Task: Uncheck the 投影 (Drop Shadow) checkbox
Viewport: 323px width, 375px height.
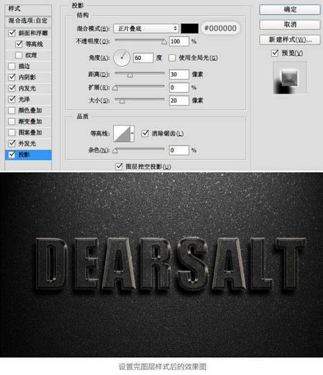Action: (x=12, y=155)
